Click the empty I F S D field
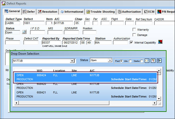This screenshot has width=175, height=119. coord(37,32)
